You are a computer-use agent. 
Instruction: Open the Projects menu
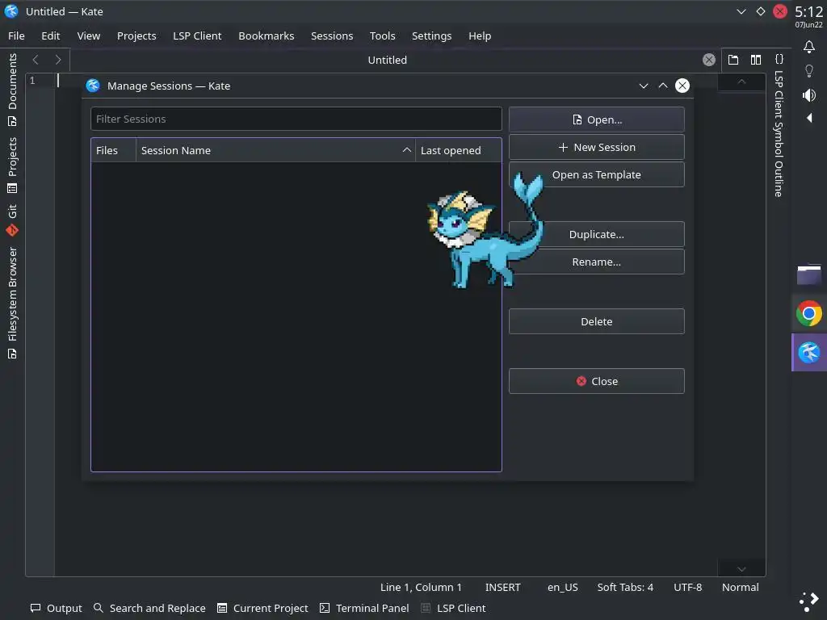(136, 36)
